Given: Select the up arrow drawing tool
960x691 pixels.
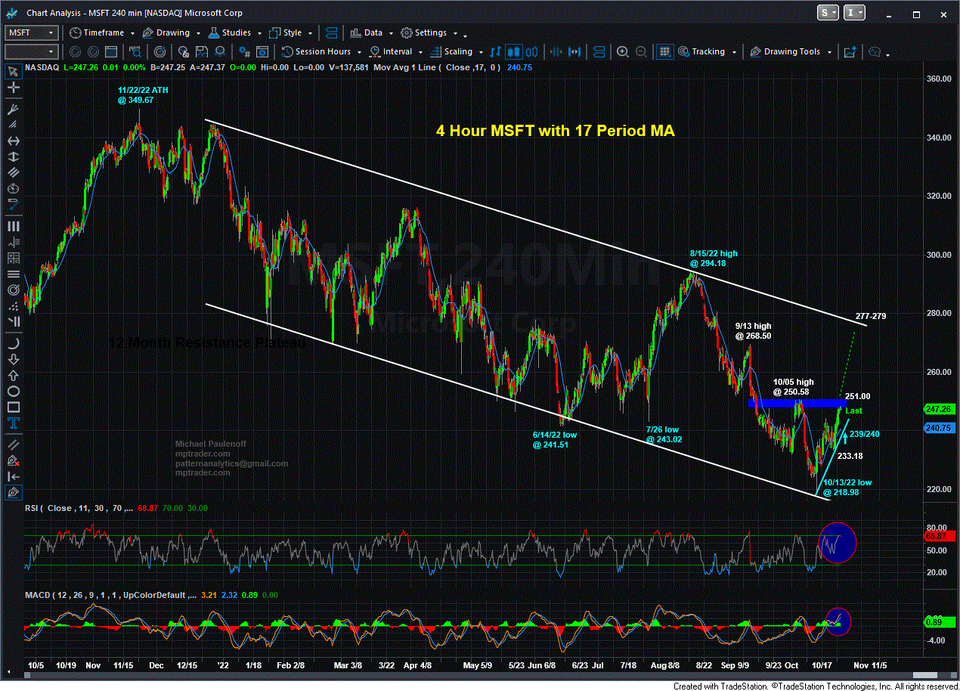Looking at the screenshot, I should (13, 374).
